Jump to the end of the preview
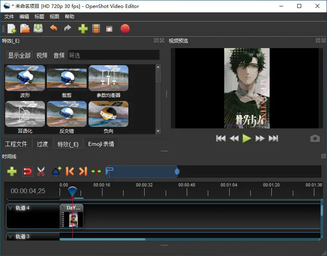The image size is (327, 256). click(x=273, y=138)
